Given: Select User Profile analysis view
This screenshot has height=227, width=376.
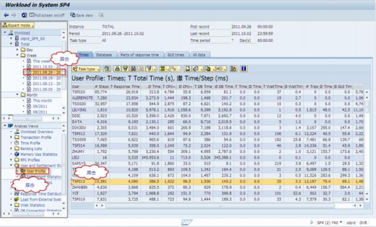Looking at the screenshot, I should 36,171.
